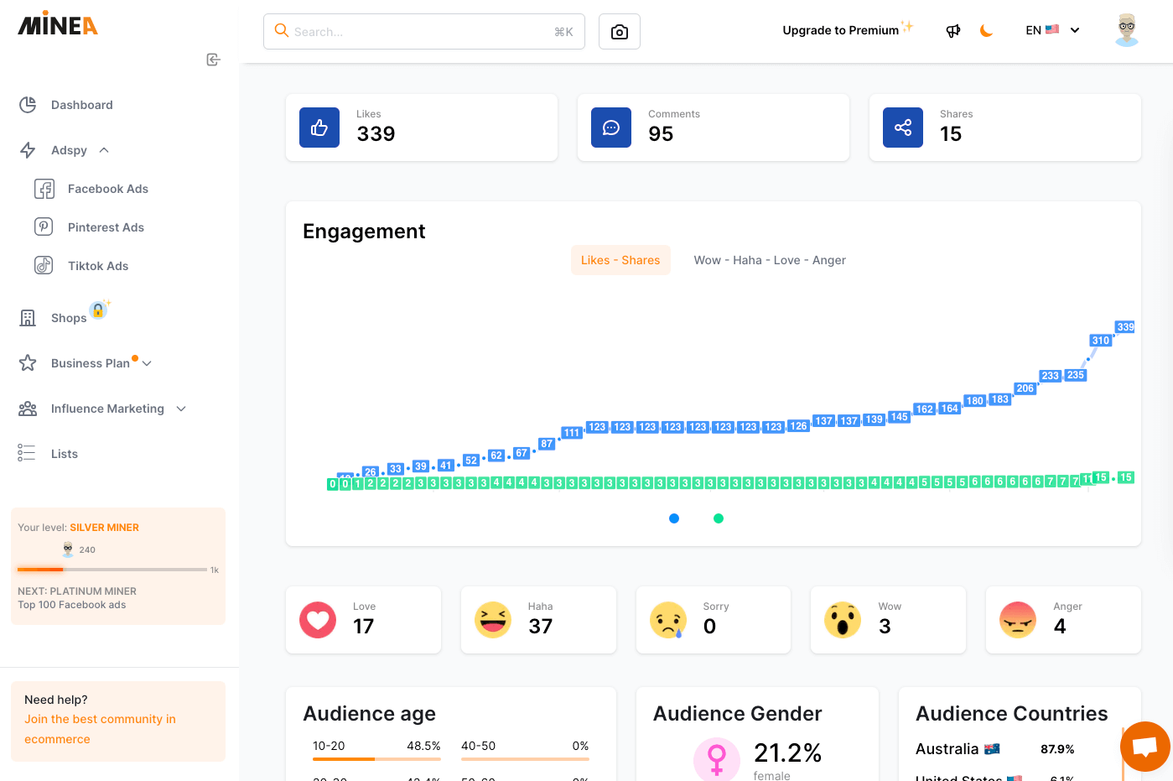Open the Tiktok Ads section
The height and width of the screenshot is (781, 1173).
coord(97,265)
